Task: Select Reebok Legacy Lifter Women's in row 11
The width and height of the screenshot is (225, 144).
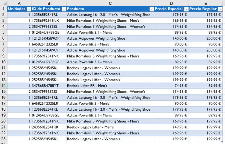Action: (110, 68)
